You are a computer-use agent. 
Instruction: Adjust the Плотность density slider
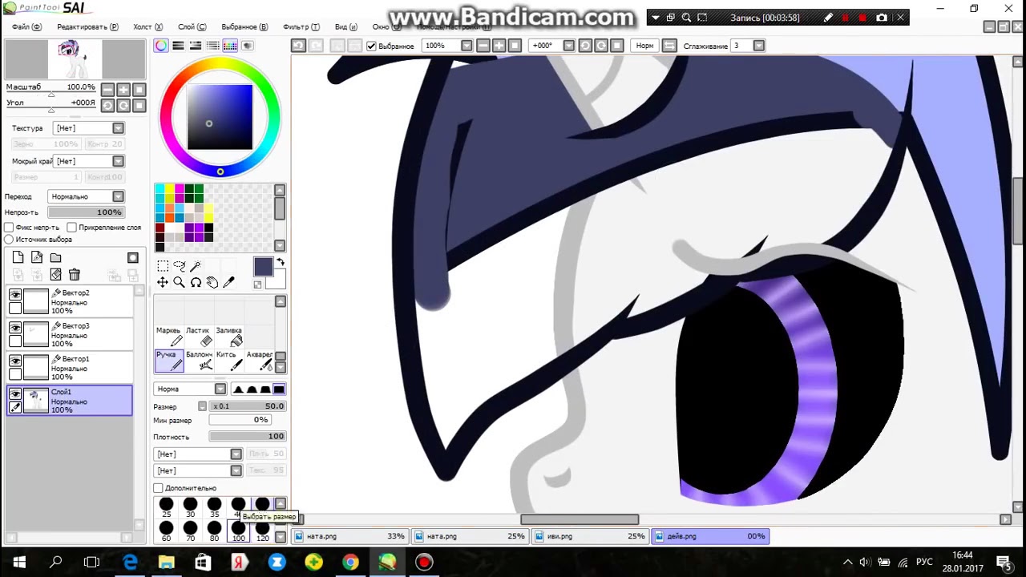pos(248,436)
